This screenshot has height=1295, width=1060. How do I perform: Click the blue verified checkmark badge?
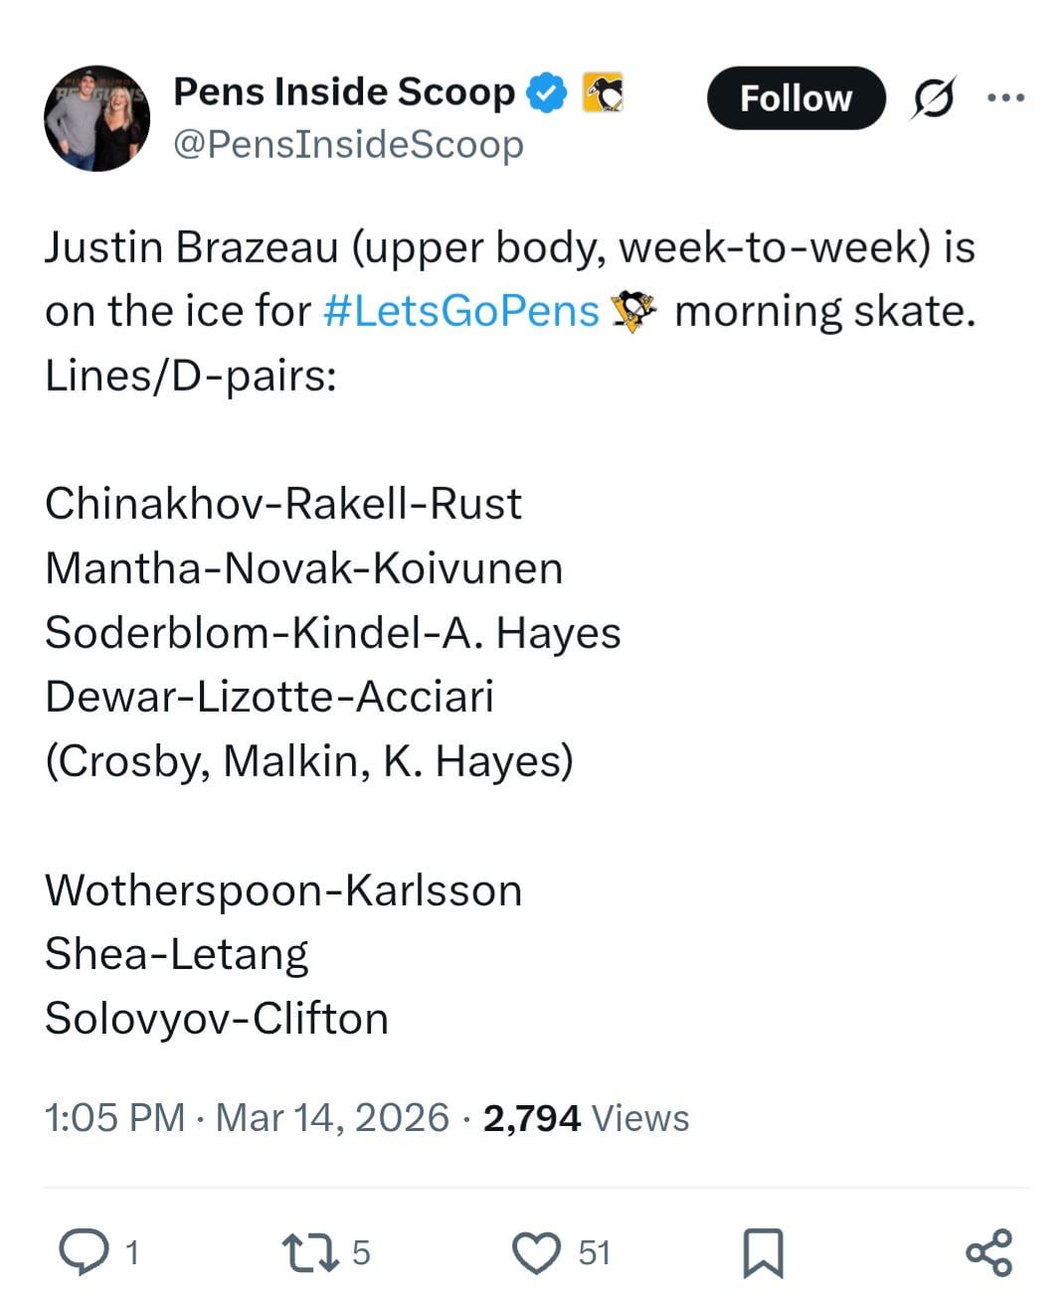(546, 92)
